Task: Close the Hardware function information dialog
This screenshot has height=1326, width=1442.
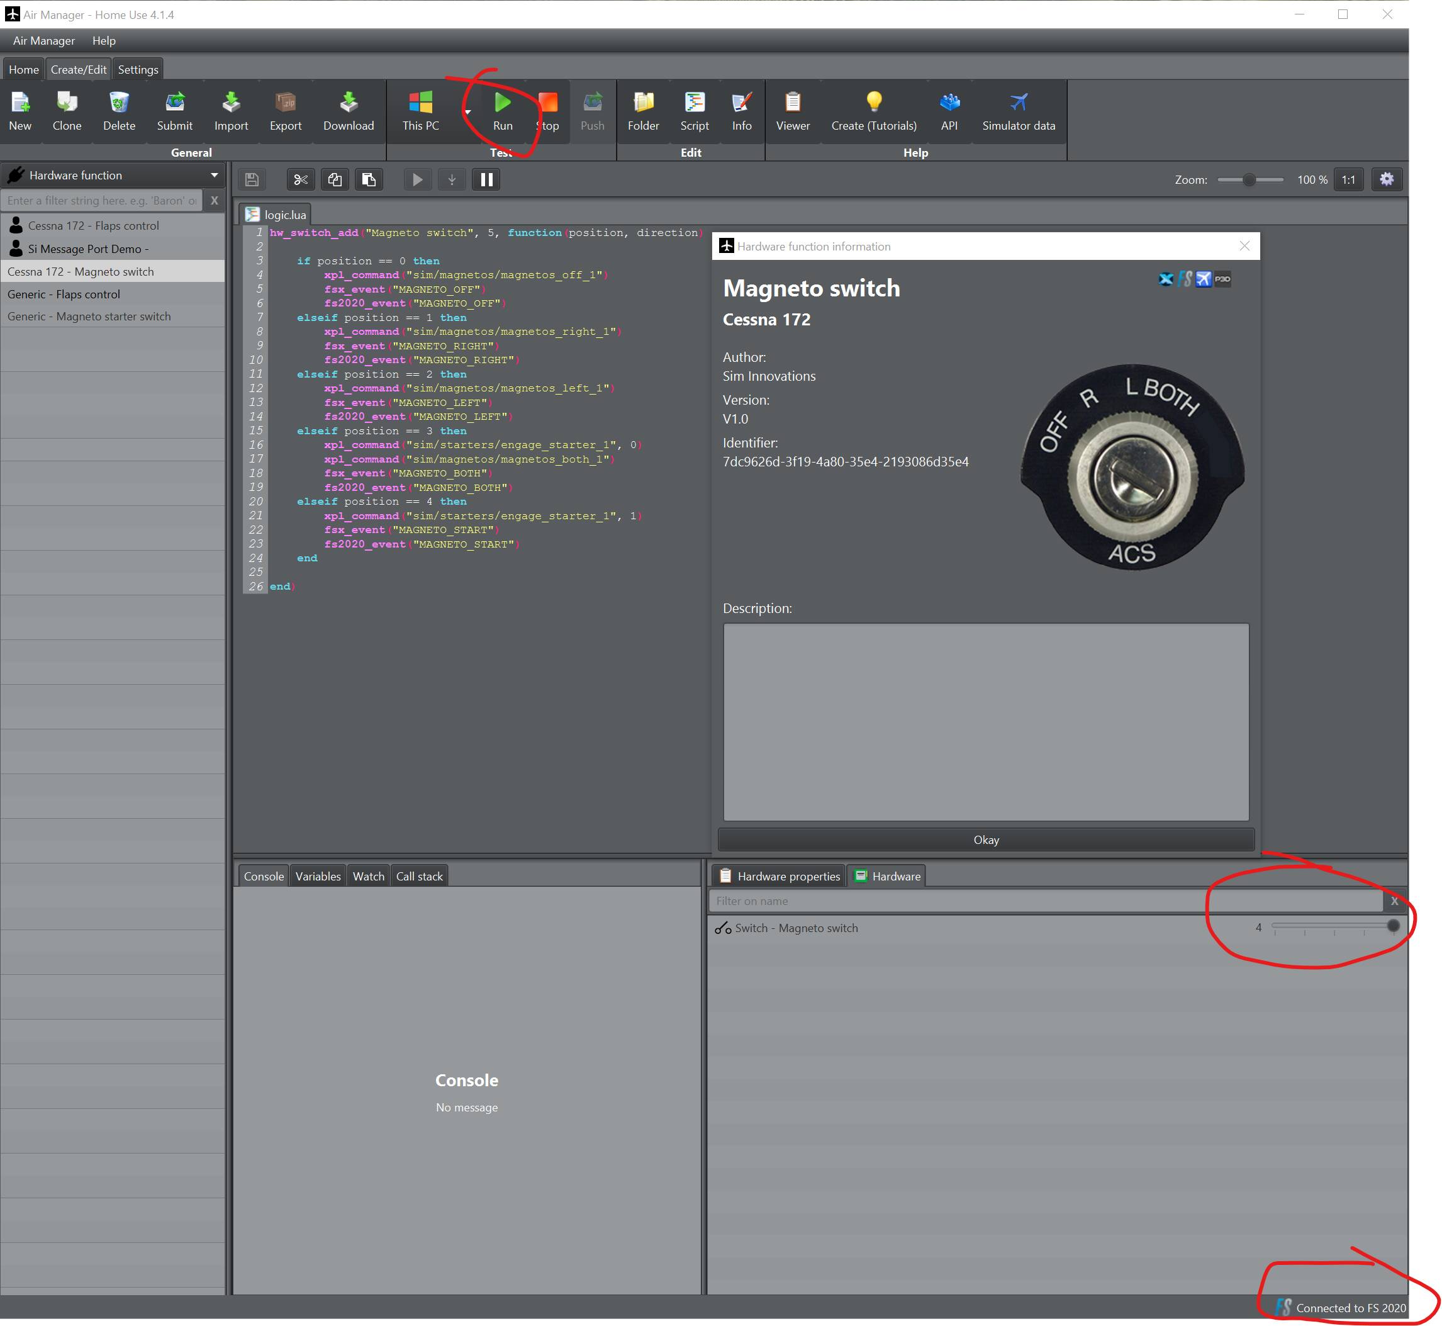Action: coord(1244,246)
